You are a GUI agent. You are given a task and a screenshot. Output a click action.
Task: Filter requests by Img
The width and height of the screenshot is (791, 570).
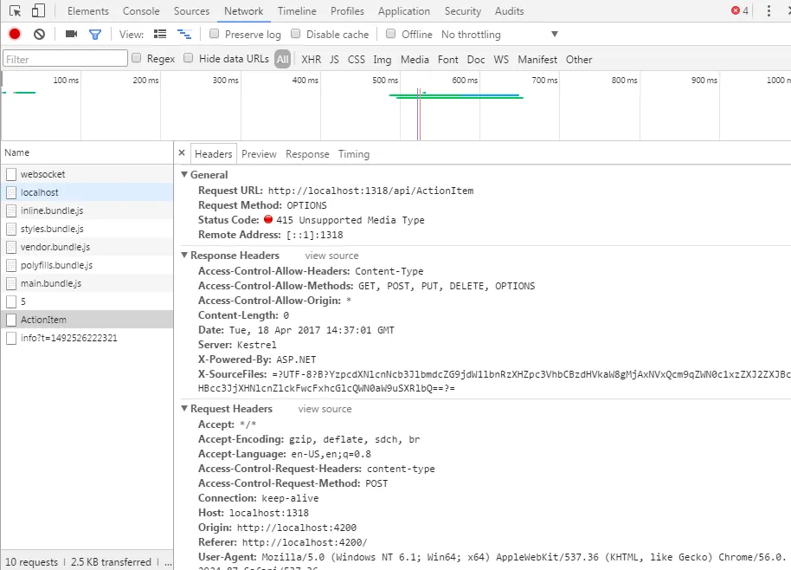[382, 60]
